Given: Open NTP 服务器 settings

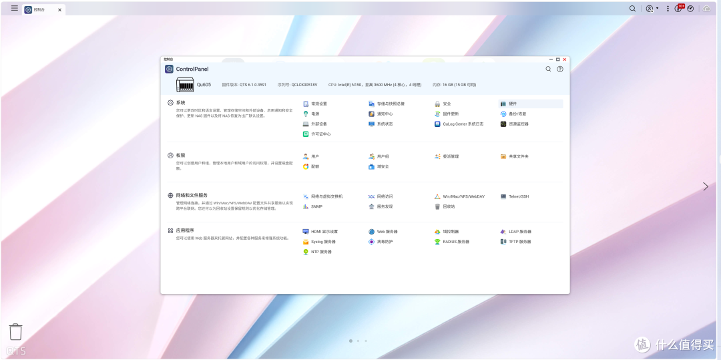Looking at the screenshot, I should [317, 252].
